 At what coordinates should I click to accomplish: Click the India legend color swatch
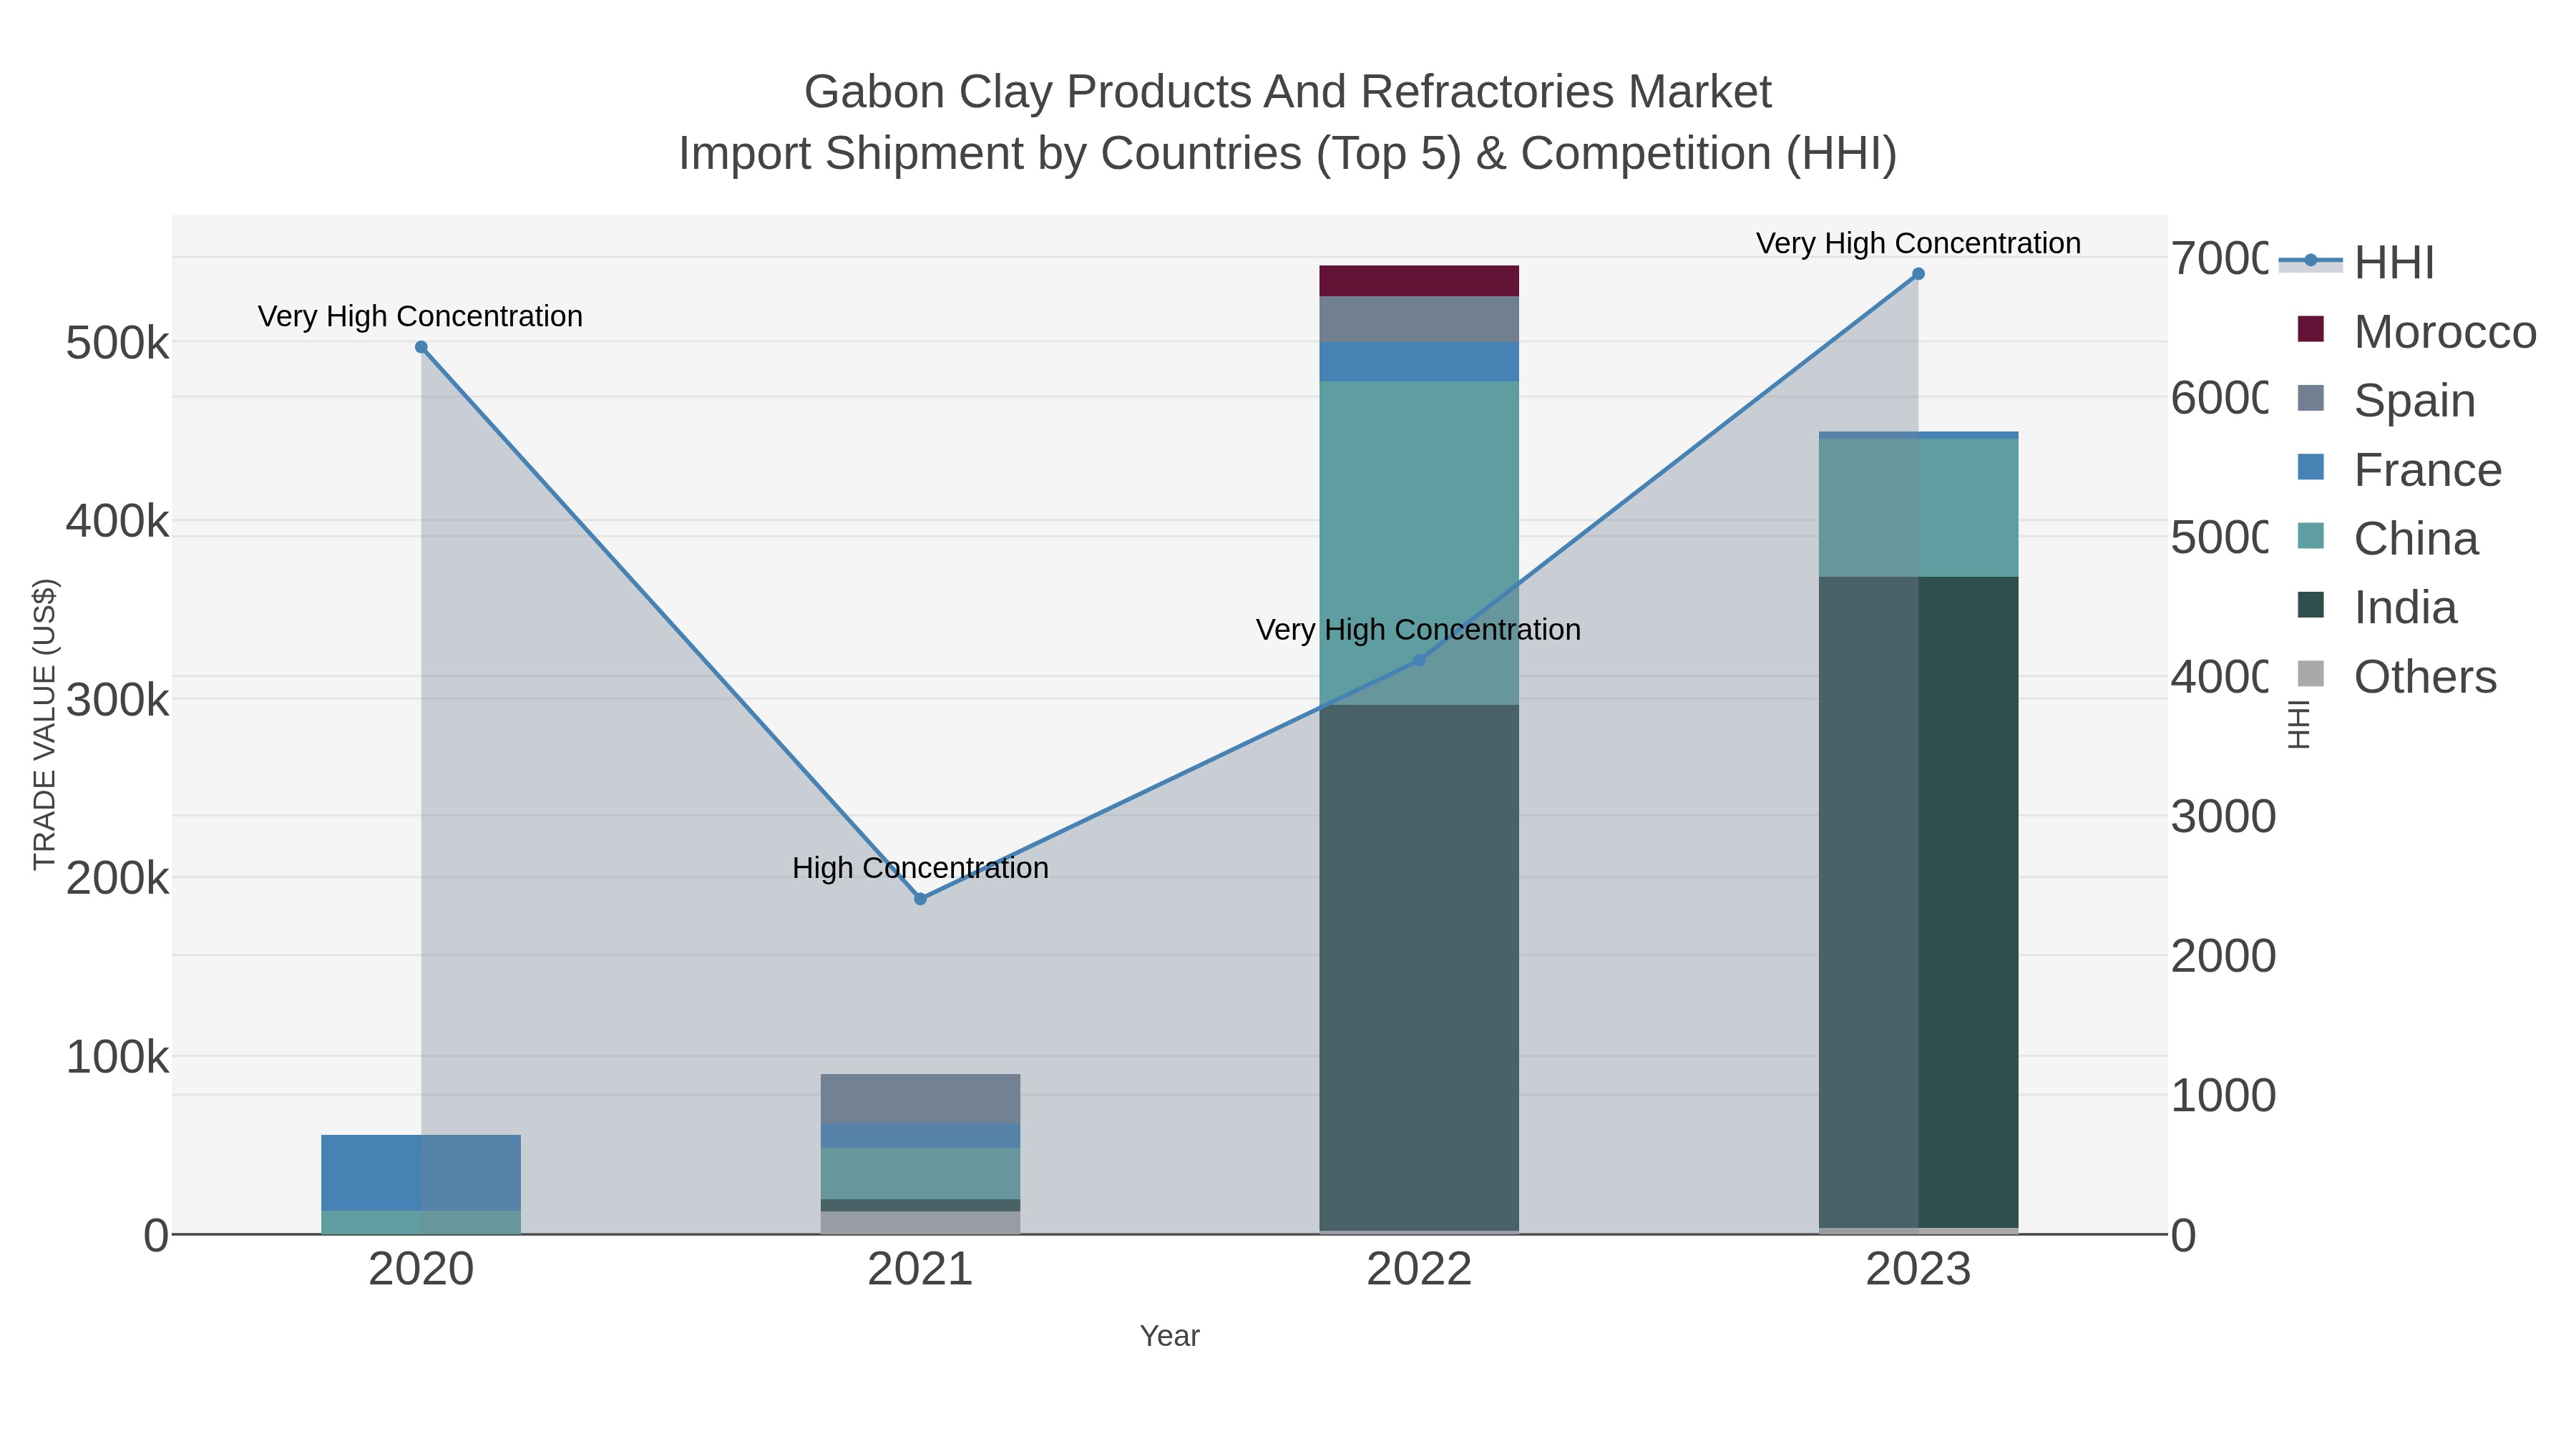click(x=2310, y=604)
